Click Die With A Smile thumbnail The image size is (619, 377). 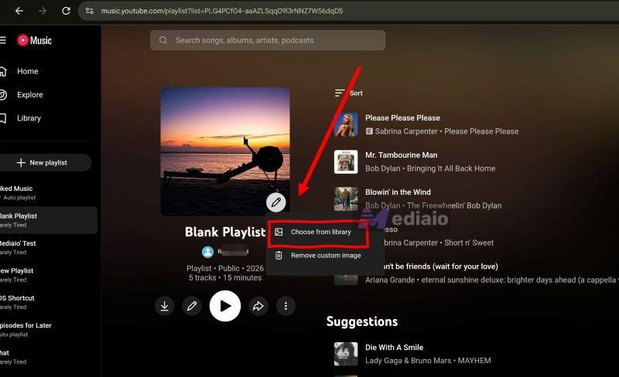(x=346, y=354)
